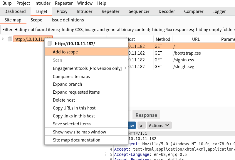Choose Expand requested items
This screenshot has width=235, height=160.
click(86, 92)
